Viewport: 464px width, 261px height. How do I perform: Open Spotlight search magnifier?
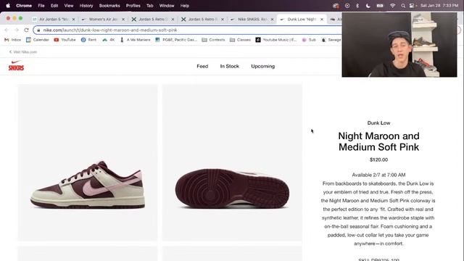click(x=403, y=6)
